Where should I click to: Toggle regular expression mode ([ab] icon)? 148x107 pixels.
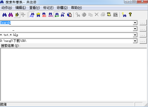51,15
